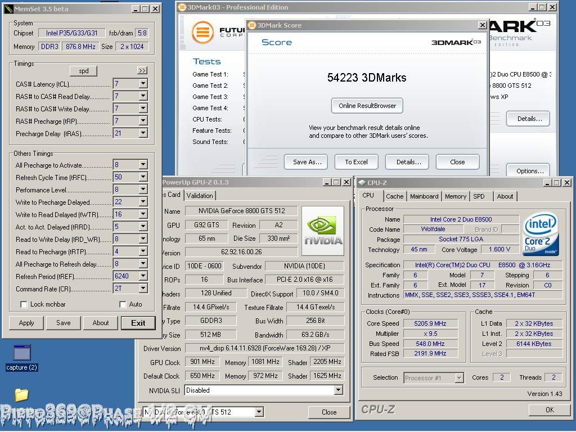Screen dimensions: 576x432
Task: Open the CAS# Latency (tCL) dropdown
Action: click(x=143, y=84)
